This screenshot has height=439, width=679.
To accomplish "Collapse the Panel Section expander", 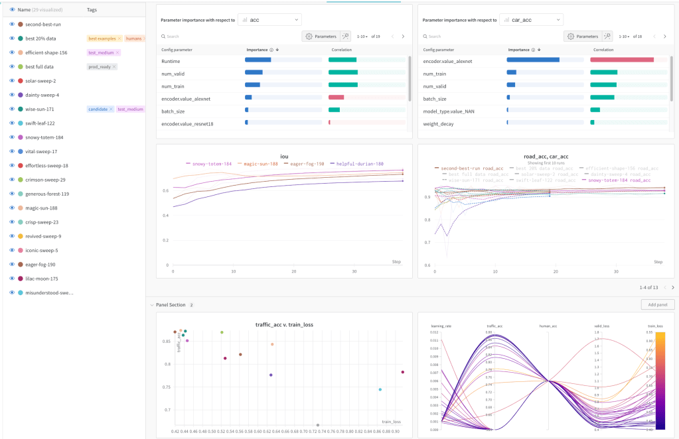I will pos(151,305).
